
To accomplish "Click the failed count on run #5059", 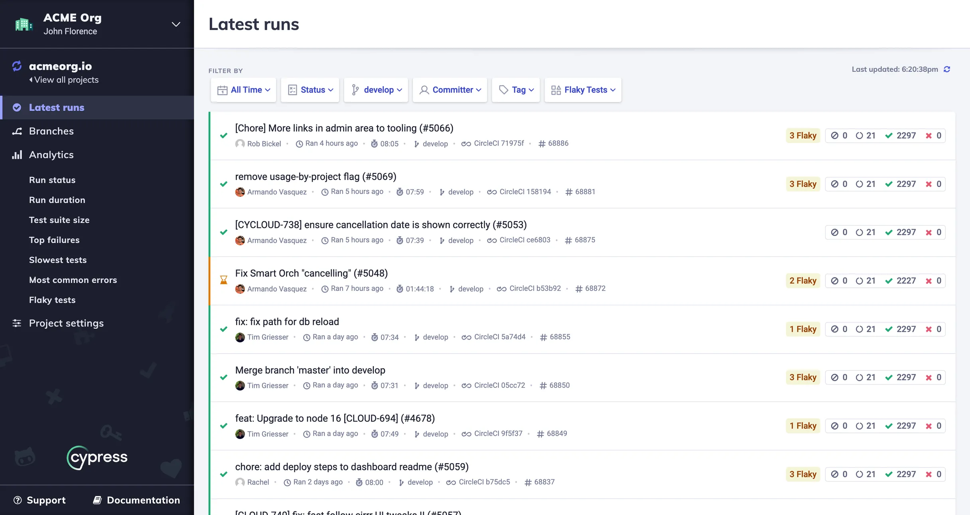I will click(x=934, y=474).
